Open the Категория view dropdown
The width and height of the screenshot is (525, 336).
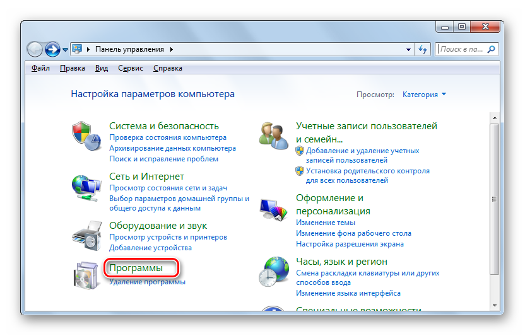[424, 95]
